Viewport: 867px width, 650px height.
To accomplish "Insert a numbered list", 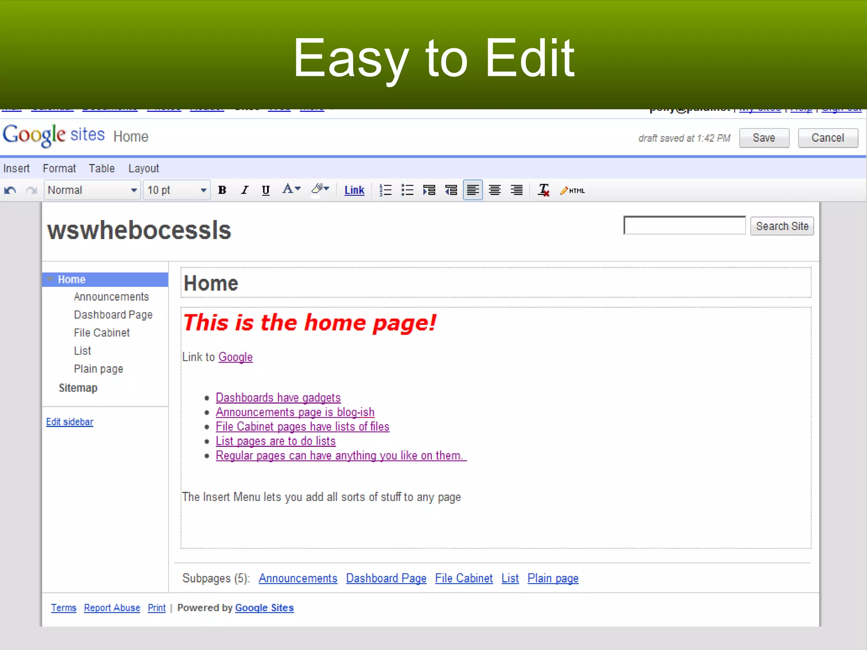I will (385, 190).
